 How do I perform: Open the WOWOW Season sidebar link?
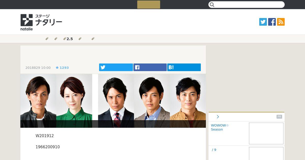coord(220,127)
